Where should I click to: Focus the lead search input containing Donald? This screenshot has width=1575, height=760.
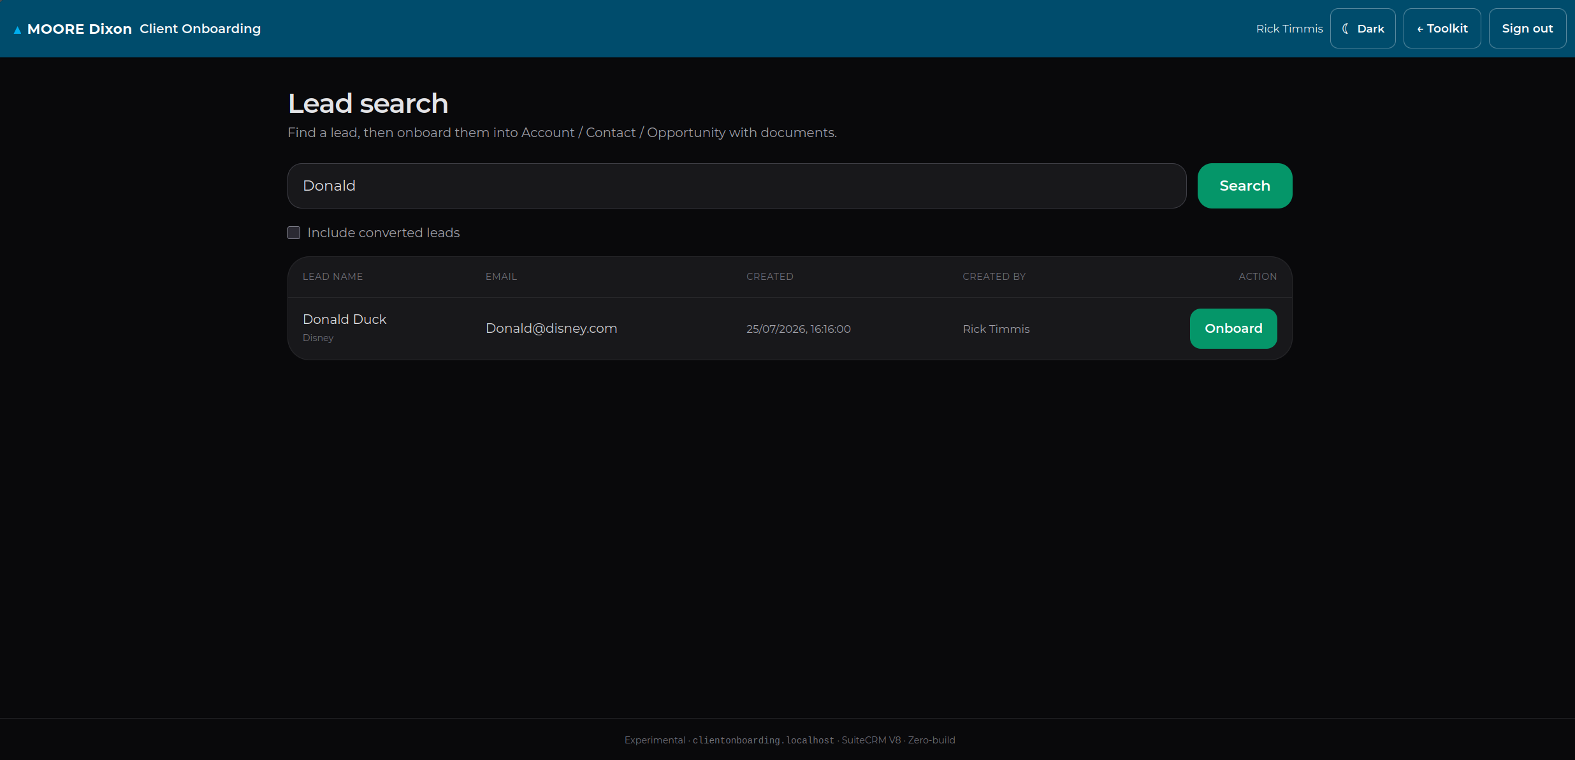point(737,186)
